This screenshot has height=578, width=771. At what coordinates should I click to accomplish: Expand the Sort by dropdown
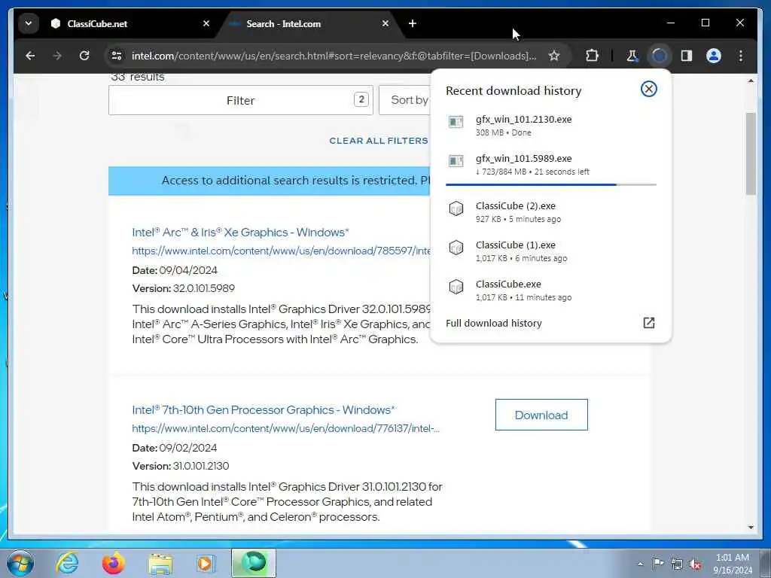pyautogui.click(x=404, y=100)
